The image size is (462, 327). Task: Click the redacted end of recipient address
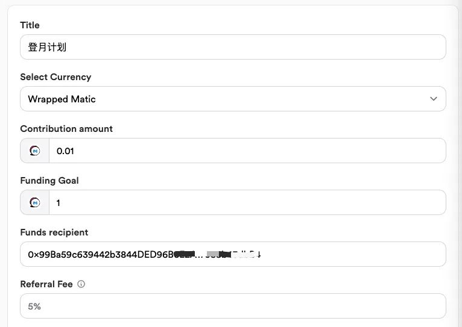[x=233, y=254]
